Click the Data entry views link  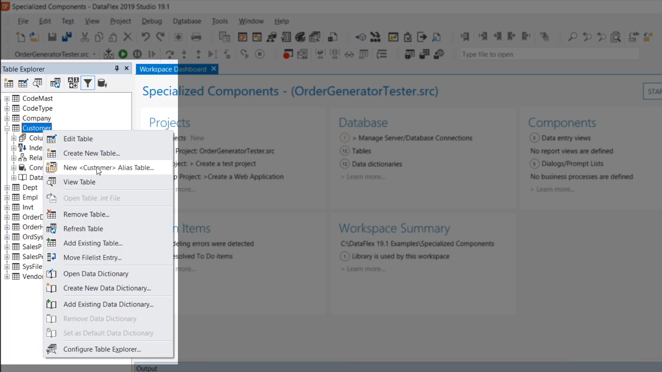click(x=566, y=138)
